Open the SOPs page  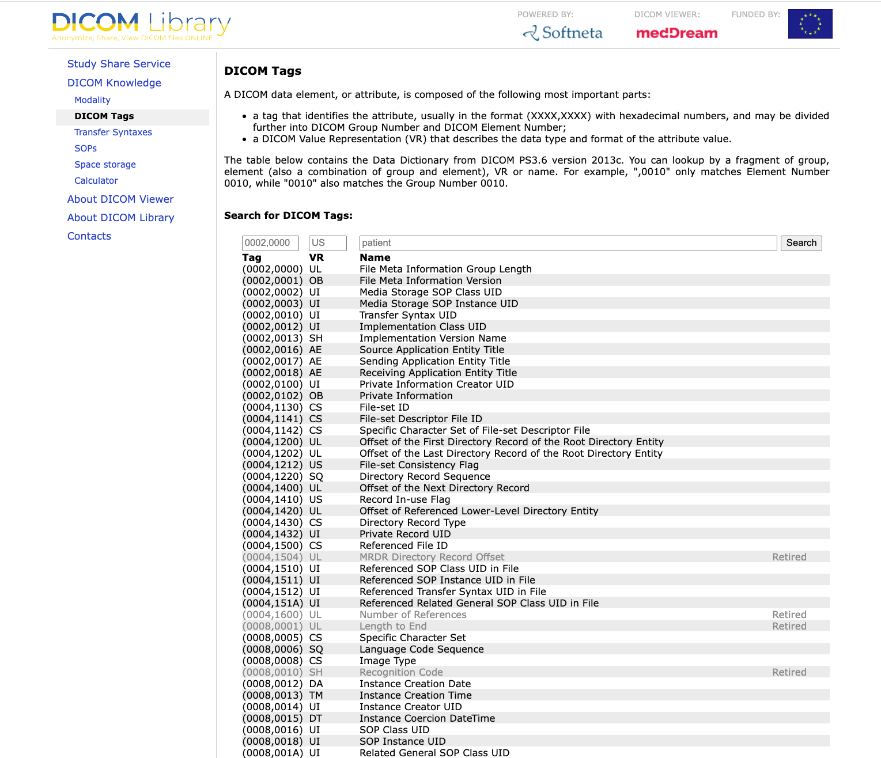coord(85,149)
